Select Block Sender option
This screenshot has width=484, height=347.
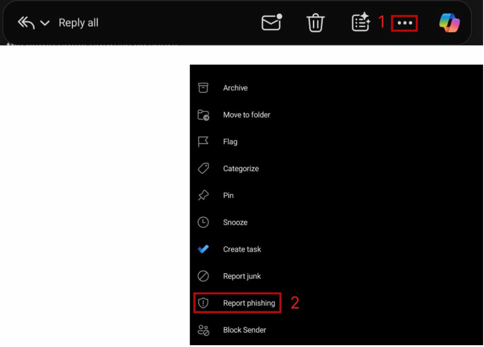(x=244, y=330)
